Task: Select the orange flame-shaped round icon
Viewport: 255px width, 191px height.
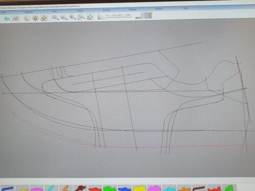Action: (x=27, y=18)
